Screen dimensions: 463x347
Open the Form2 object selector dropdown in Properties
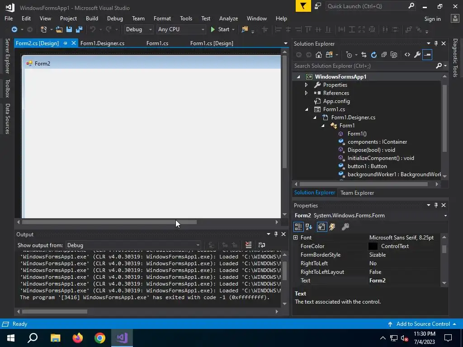[445, 216]
